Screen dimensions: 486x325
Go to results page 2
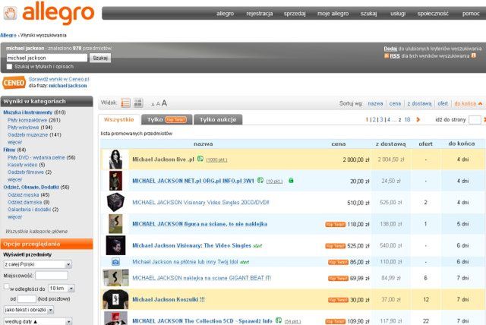tap(374, 119)
